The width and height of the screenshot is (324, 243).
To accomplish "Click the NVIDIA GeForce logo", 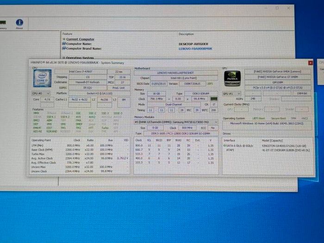I will pos(232,79).
